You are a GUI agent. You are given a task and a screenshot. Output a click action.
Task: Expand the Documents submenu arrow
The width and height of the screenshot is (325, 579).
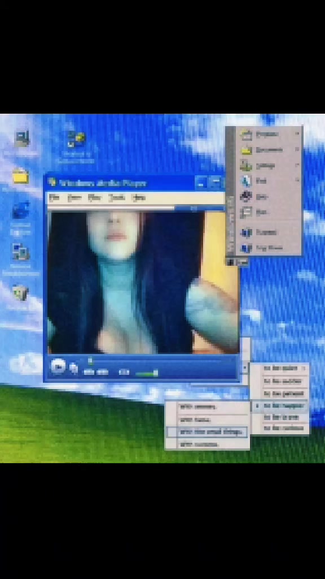click(297, 149)
